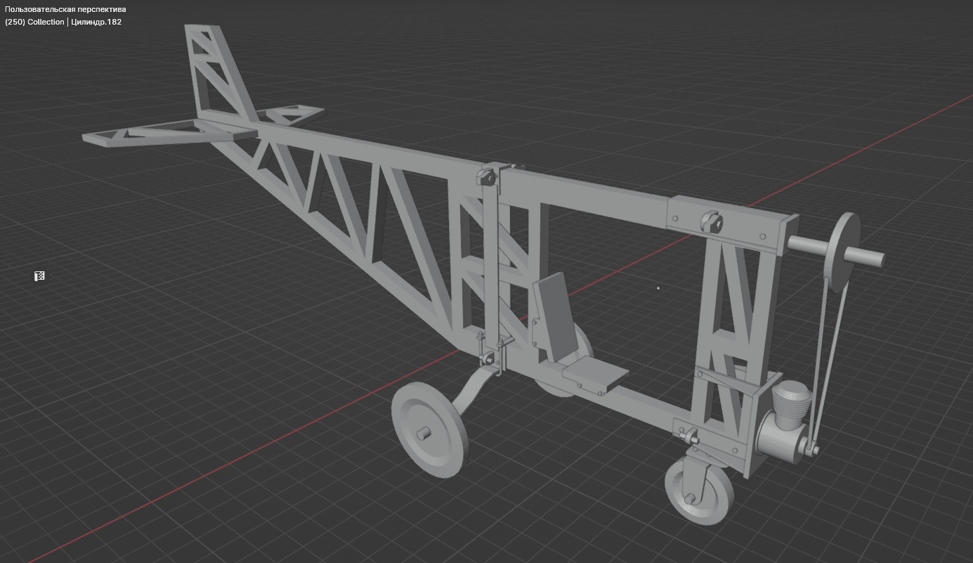973x563 pixels.
Task: Click the '(250) Collection | Цилиндр.182' object label
Action: 63,22
